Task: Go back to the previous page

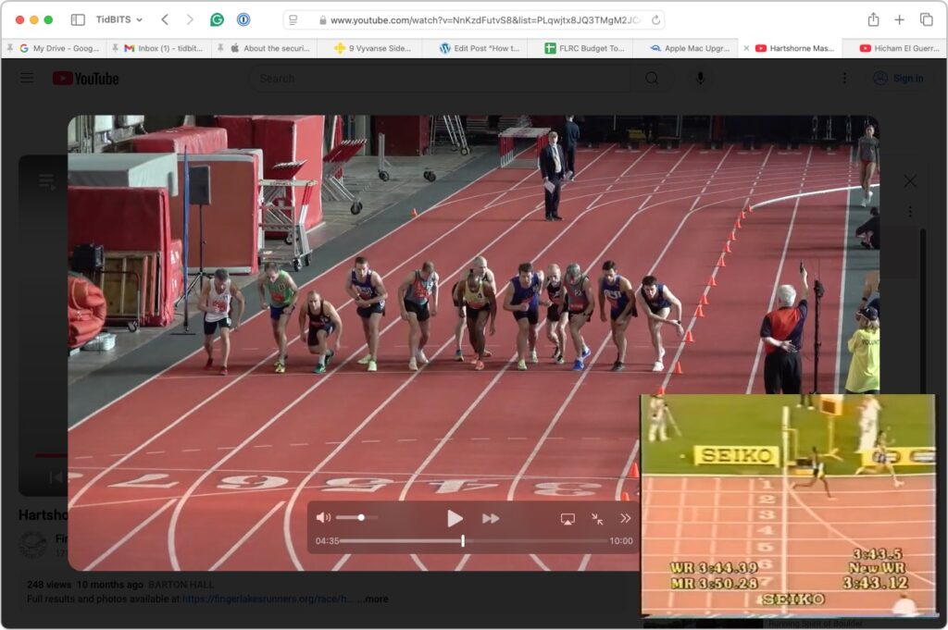Action: [165, 19]
